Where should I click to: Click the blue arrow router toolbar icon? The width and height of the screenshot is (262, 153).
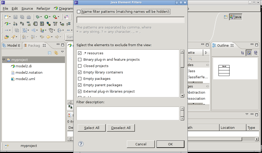coord(6,30)
